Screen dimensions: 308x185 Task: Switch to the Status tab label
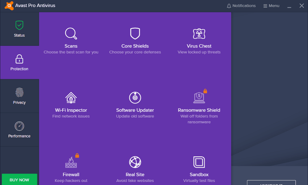click(19, 35)
